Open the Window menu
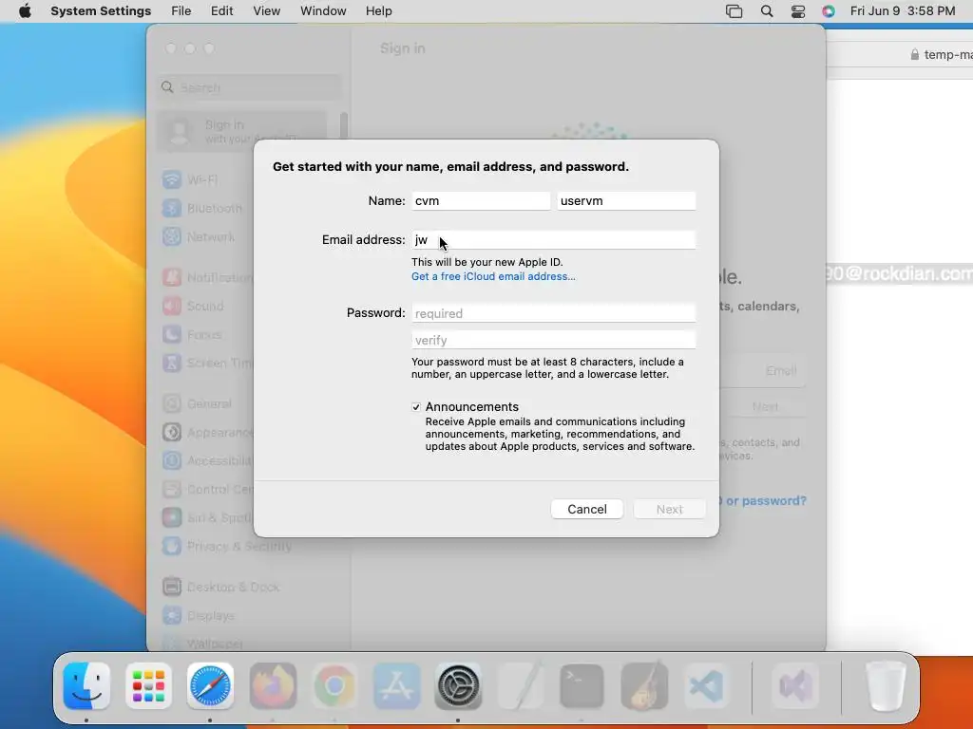The width and height of the screenshot is (973, 729). [323, 11]
